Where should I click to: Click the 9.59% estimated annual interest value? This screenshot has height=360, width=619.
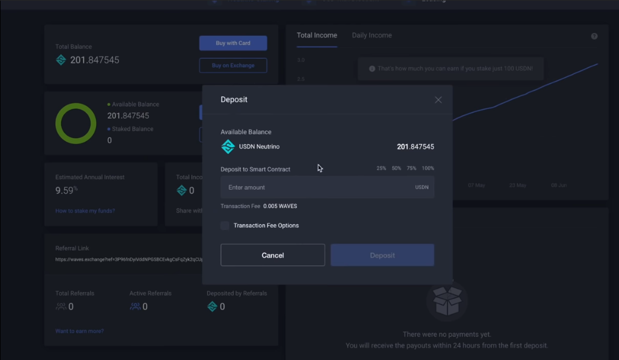(x=66, y=190)
